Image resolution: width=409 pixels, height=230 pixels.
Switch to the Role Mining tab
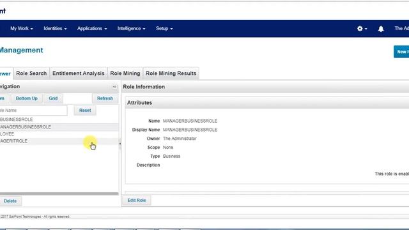[125, 73]
